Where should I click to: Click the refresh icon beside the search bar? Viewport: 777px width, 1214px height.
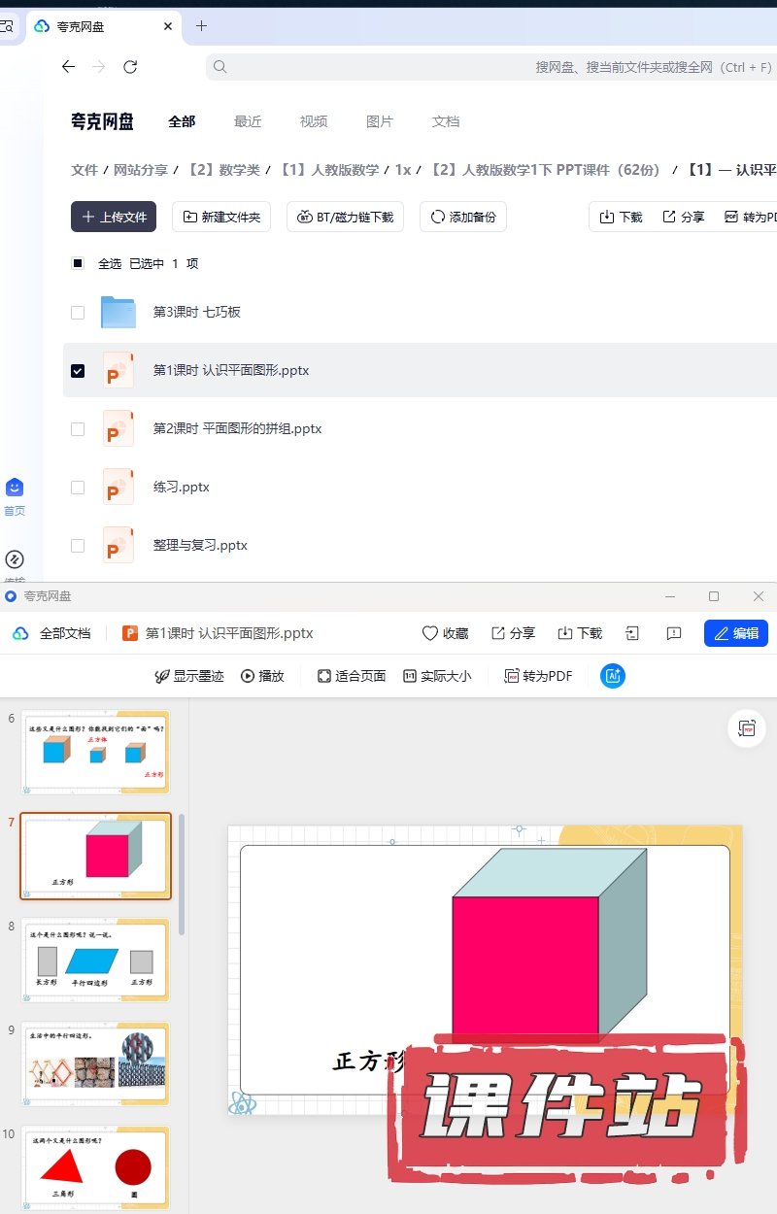(130, 67)
